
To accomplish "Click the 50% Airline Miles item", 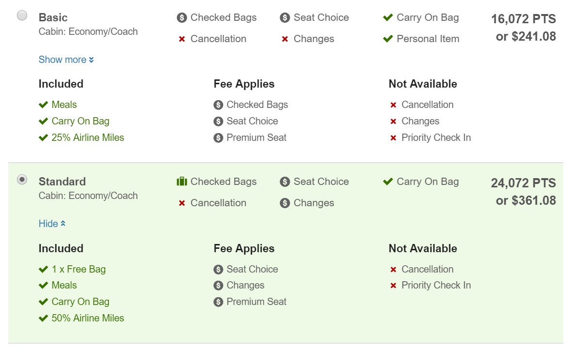I will tap(88, 318).
